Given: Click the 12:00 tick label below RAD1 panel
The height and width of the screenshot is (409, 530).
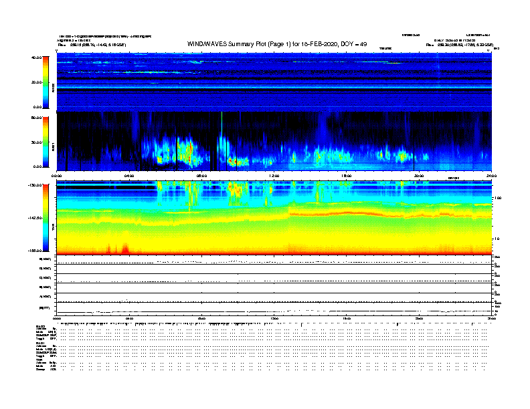Looking at the screenshot, I should (274, 176).
